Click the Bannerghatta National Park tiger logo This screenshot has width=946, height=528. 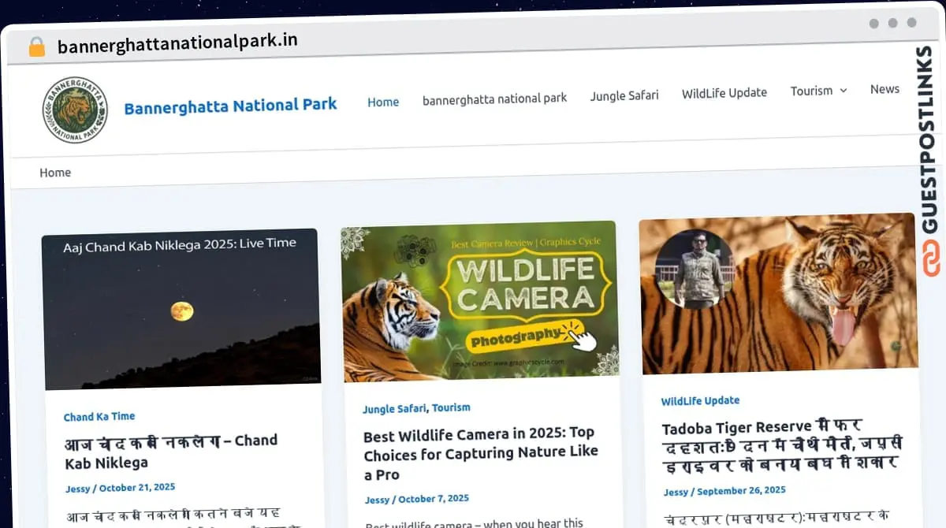point(75,110)
